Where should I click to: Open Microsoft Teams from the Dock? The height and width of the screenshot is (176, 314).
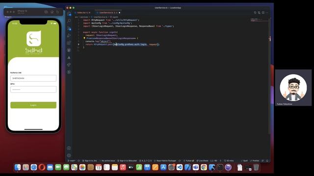196,167
